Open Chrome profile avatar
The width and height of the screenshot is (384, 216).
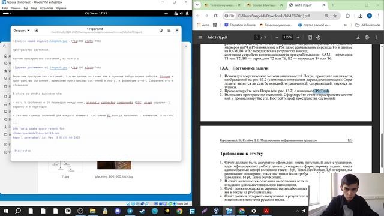[370, 16]
